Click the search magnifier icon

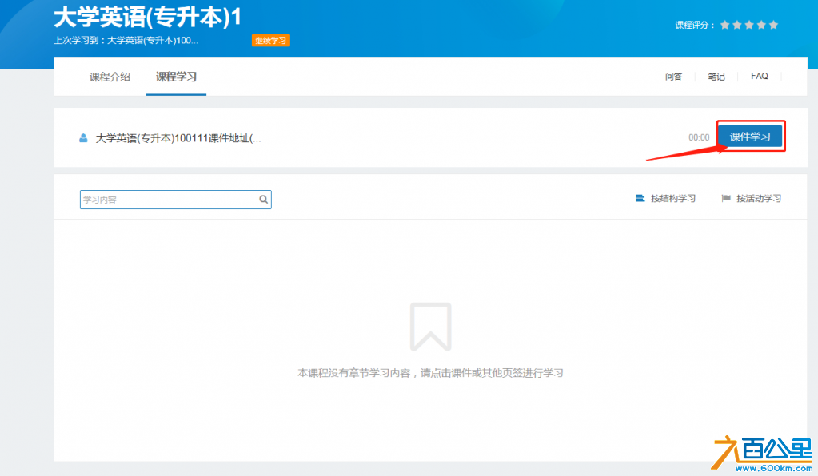(263, 200)
